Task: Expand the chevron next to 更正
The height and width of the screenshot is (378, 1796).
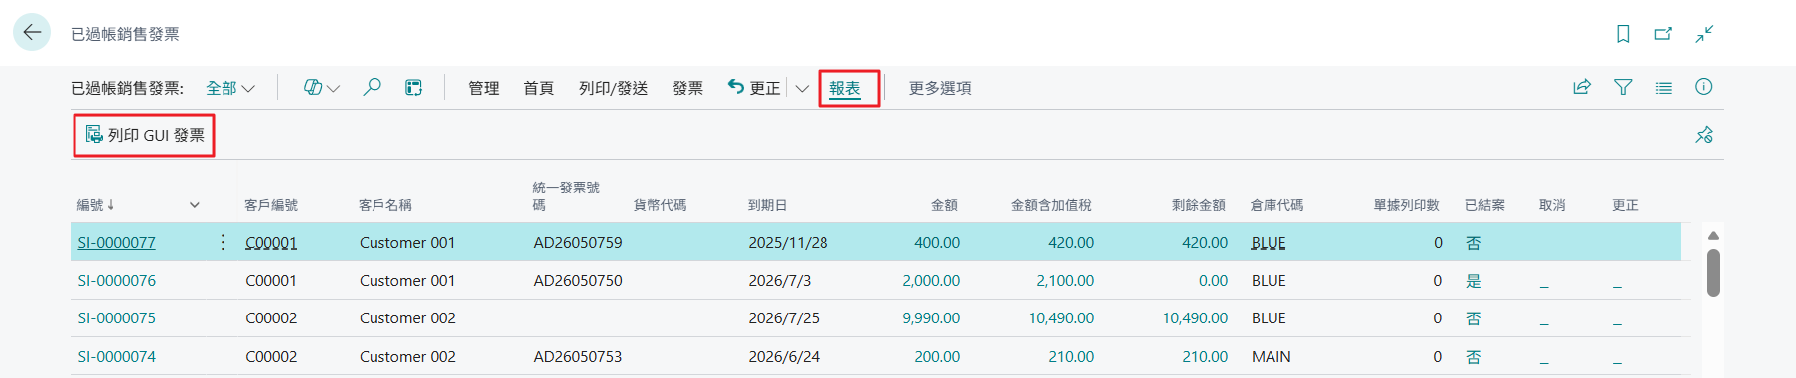Action: coord(802,88)
